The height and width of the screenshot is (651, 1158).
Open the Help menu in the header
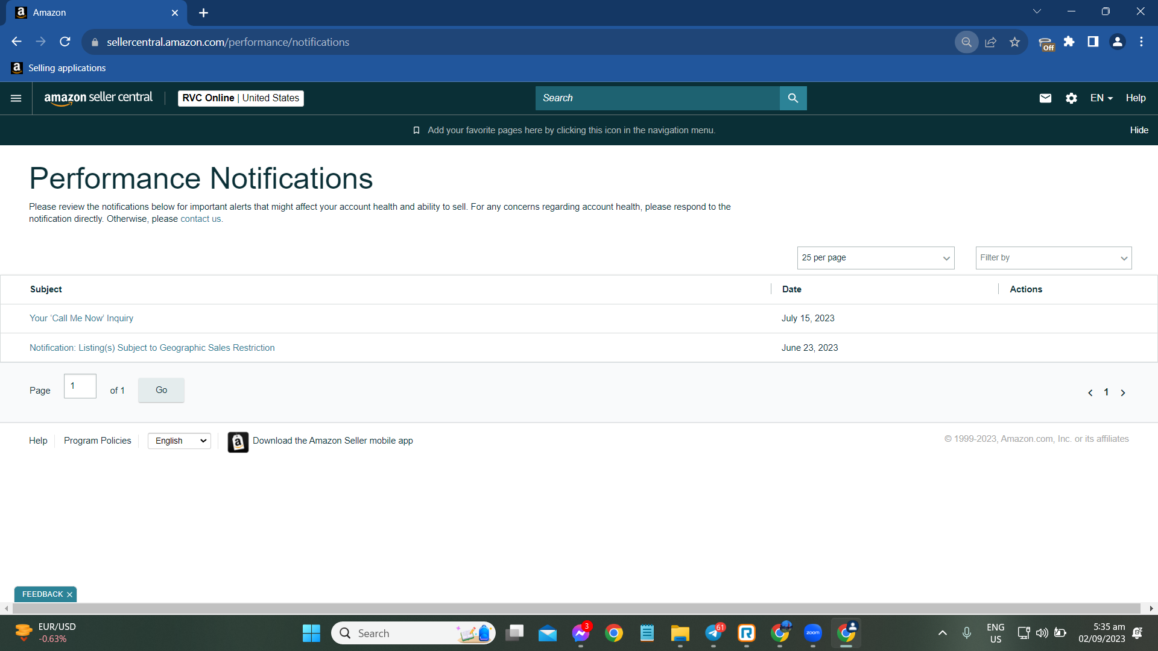[1136, 98]
